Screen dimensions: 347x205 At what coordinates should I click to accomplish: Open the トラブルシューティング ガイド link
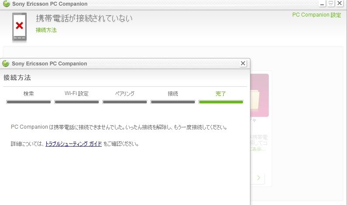(x=73, y=144)
